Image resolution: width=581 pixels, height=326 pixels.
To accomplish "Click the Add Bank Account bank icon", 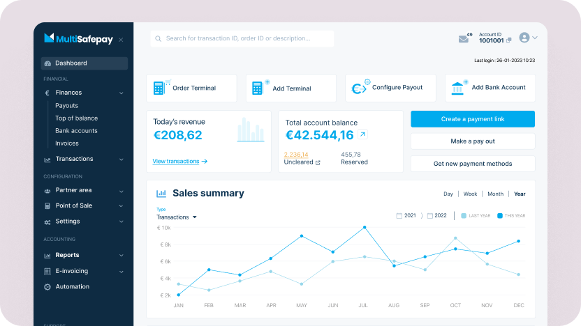I will [x=459, y=88].
